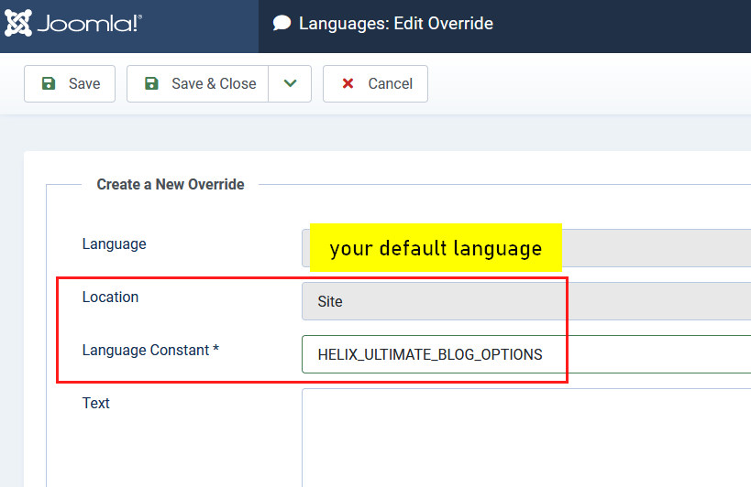This screenshot has height=487, width=751.
Task: Click the Create a New Override legend
Action: coord(171,184)
